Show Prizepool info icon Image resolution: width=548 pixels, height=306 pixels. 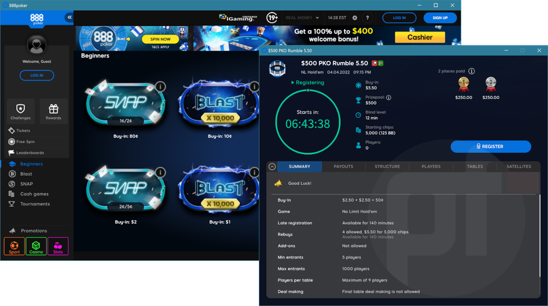(389, 98)
